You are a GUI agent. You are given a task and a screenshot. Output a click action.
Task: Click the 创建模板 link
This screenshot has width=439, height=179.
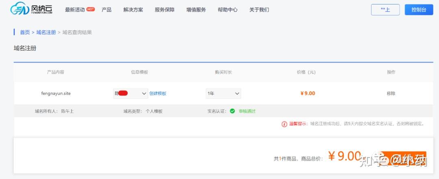tap(158, 94)
